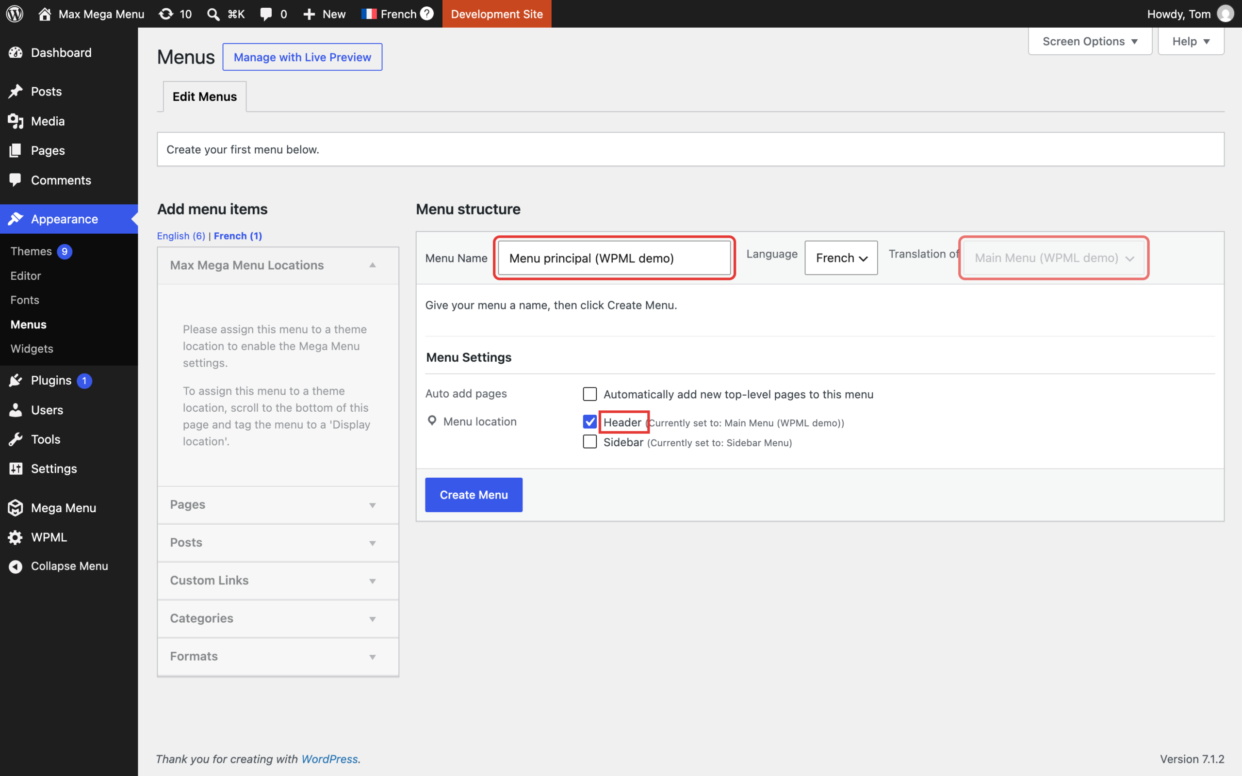The width and height of the screenshot is (1242, 776).
Task: Select the Edit Menus tab
Action: coord(204,97)
